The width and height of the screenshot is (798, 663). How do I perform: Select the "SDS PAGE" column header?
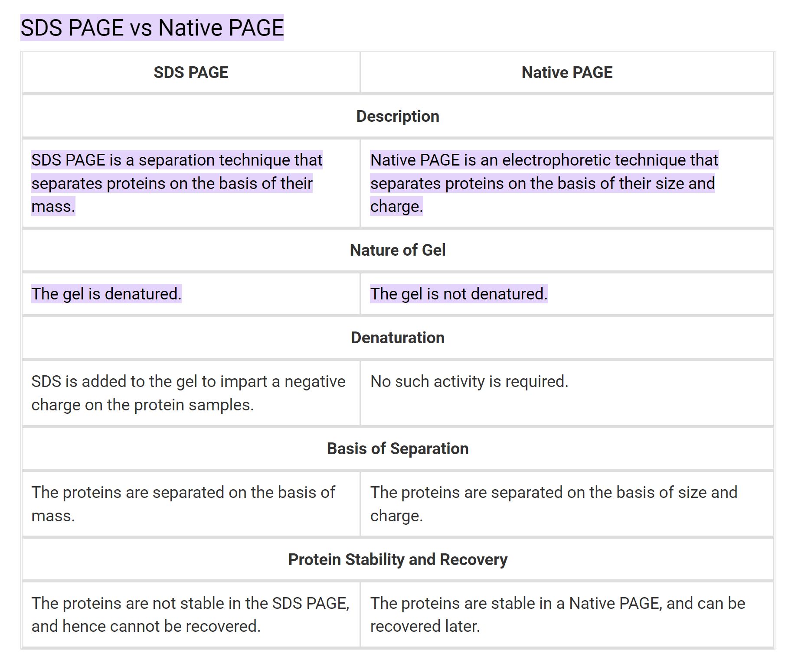(191, 72)
